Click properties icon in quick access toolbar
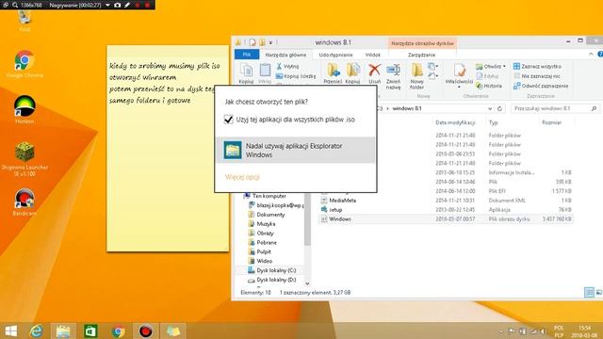603x339 pixels. (253, 42)
